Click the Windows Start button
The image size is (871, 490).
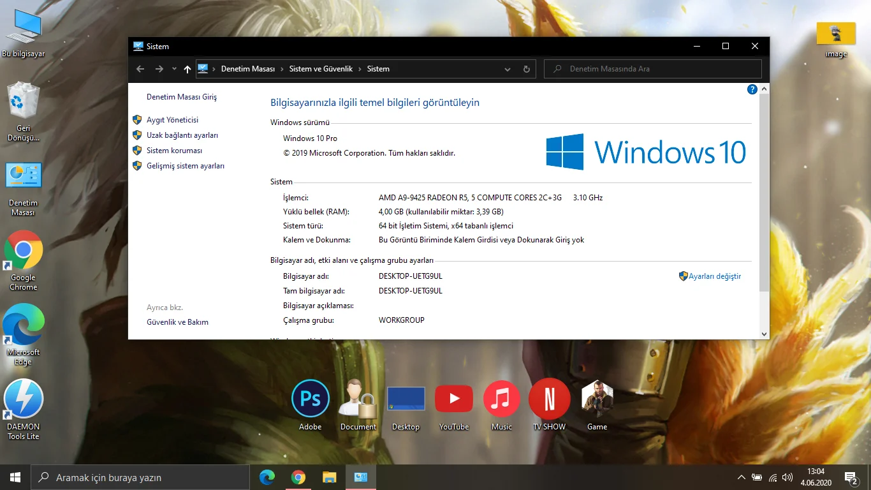[15, 477]
